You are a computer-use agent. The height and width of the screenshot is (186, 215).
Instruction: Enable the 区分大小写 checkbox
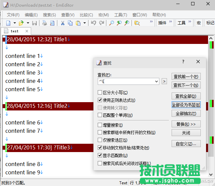click(x=100, y=93)
